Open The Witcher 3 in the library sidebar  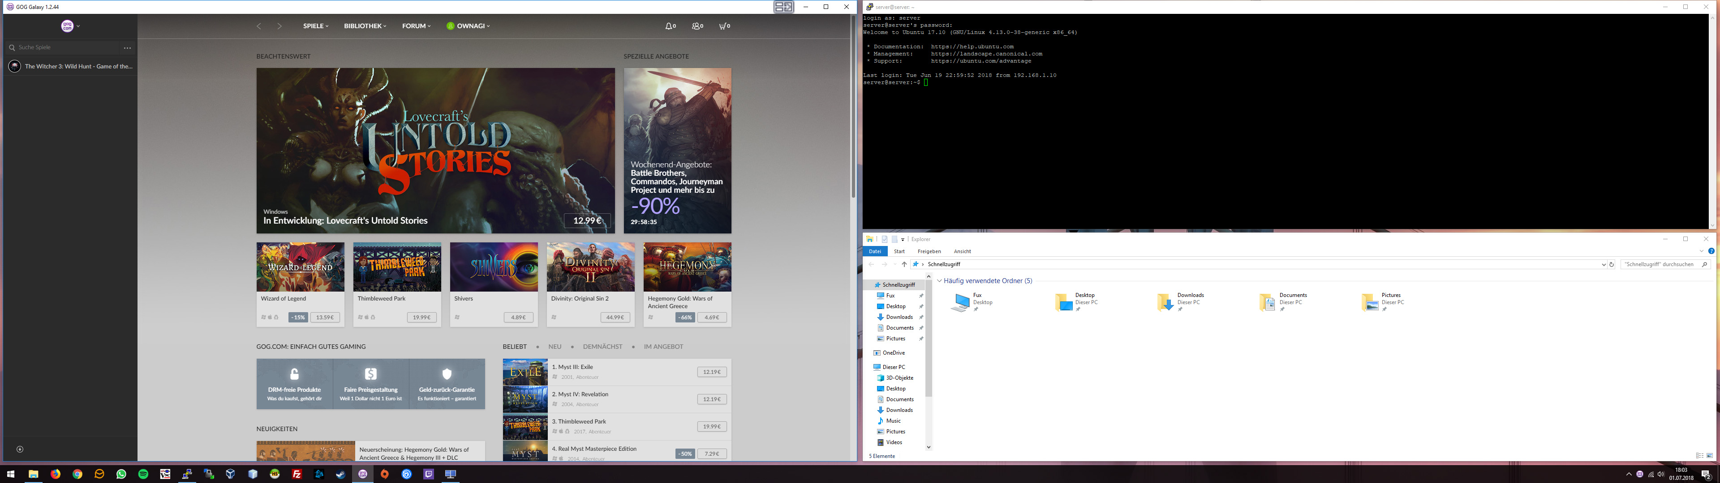[71, 67]
